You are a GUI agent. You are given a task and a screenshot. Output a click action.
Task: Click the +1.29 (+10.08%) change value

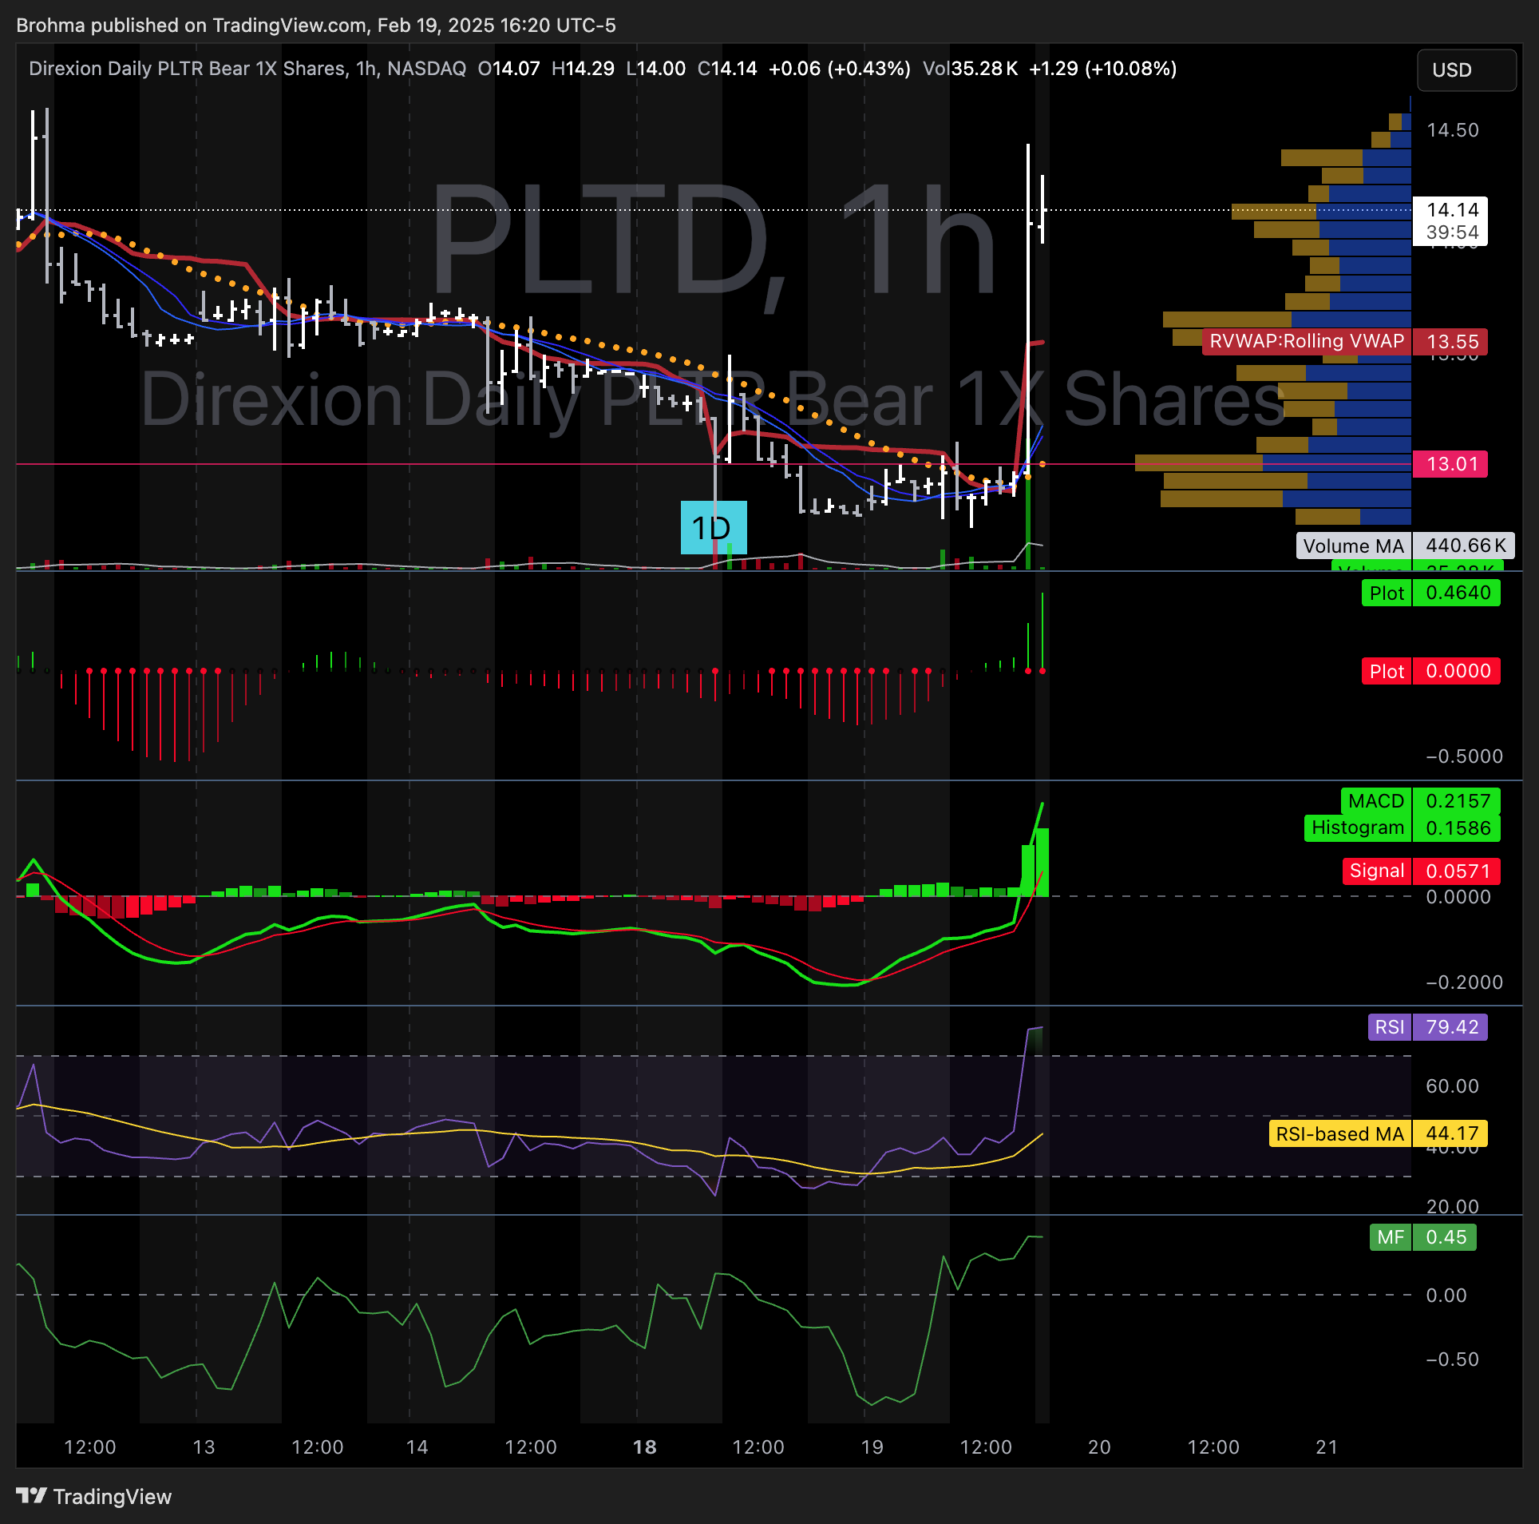click(x=1102, y=69)
